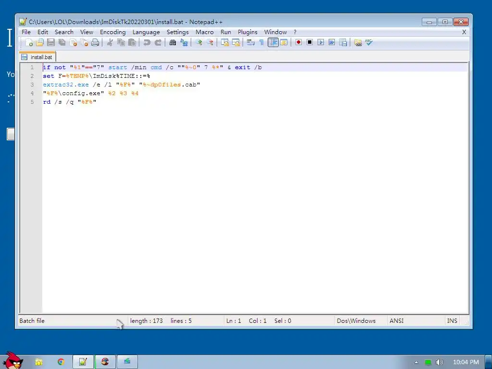492x369 pixels.
Task: Toggle synchronized horizontal scrolling icon
Action: pos(235,42)
